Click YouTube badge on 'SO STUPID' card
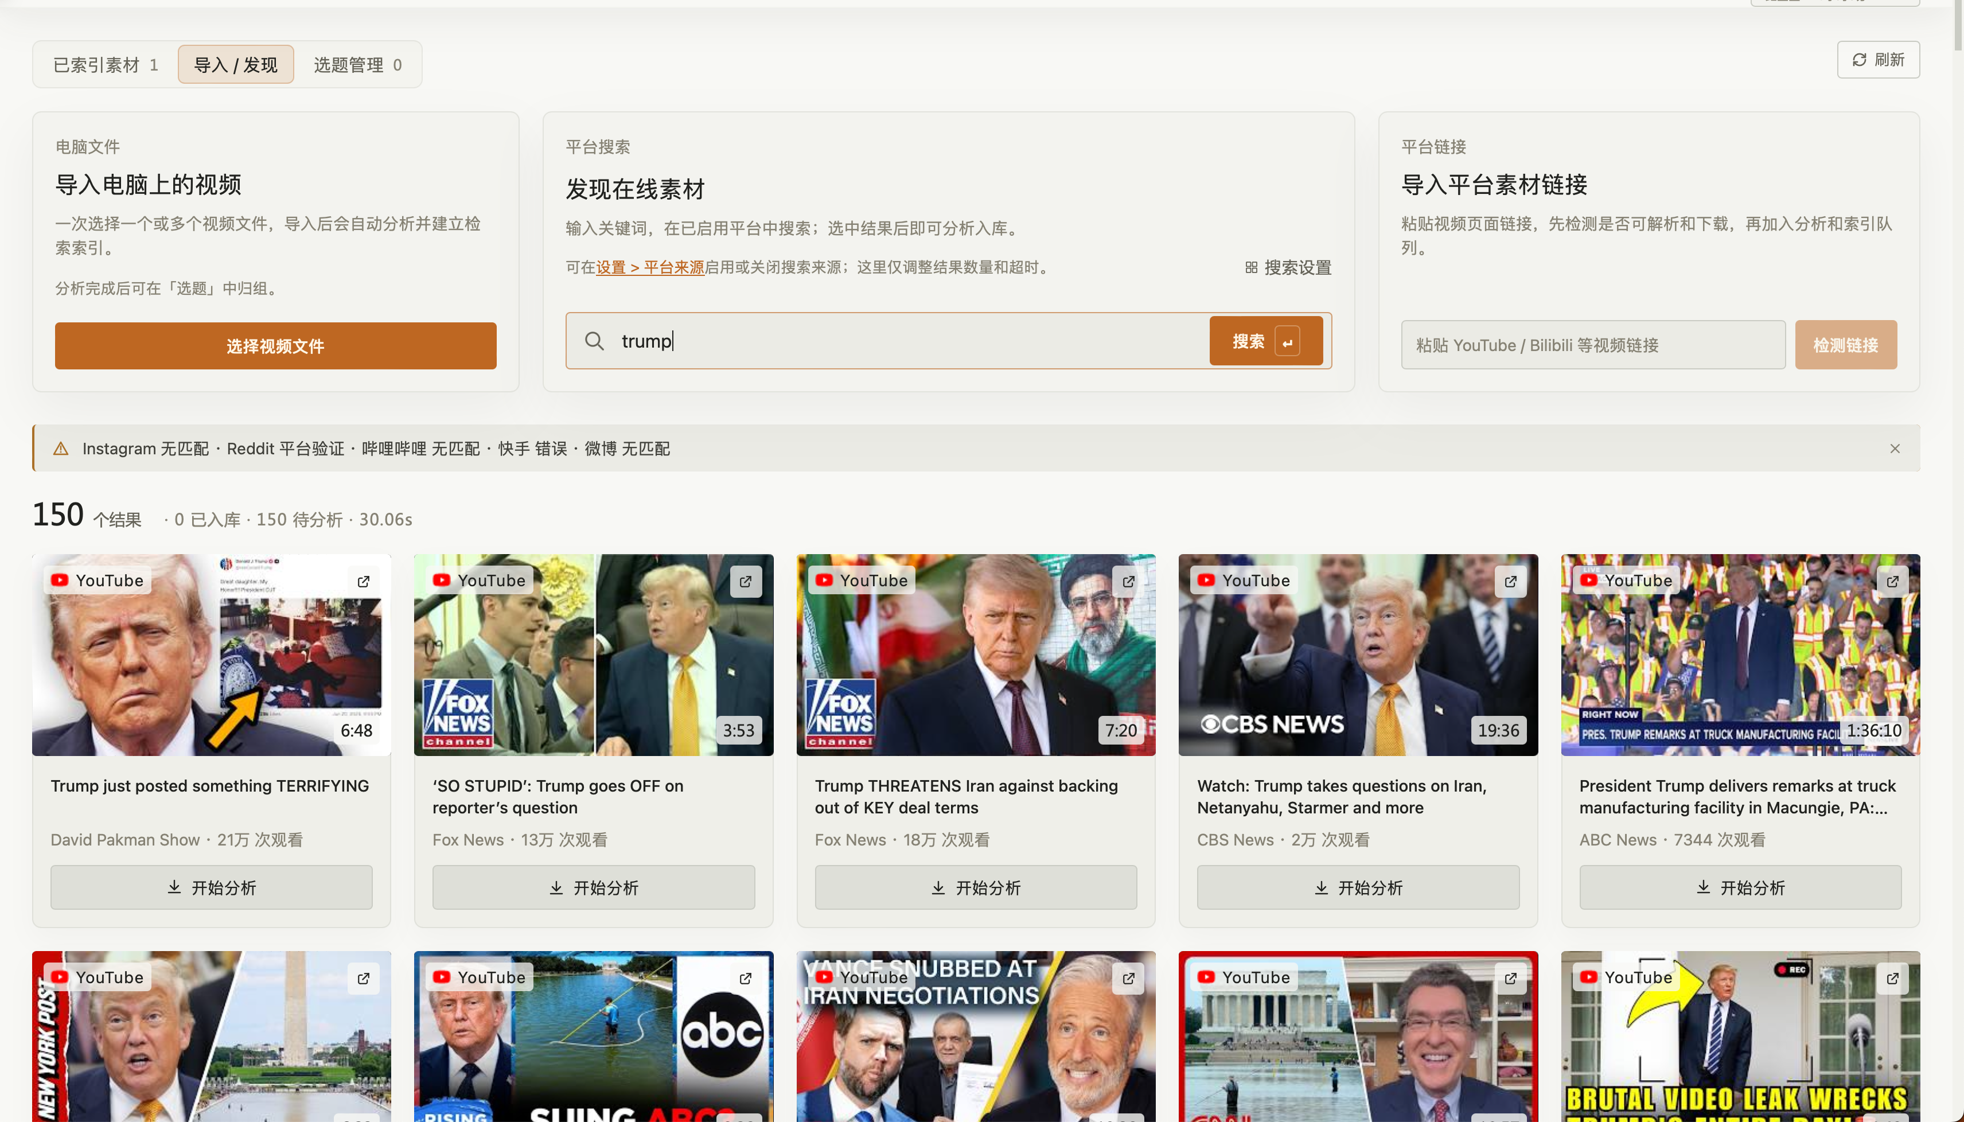Screen dimensions: 1964x1122 tap(480, 581)
